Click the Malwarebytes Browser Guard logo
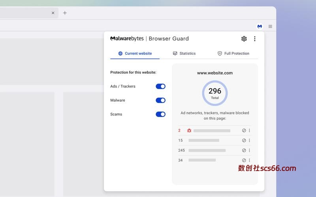Image resolution: width=316 pixels, height=197 pixels. click(x=149, y=39)
